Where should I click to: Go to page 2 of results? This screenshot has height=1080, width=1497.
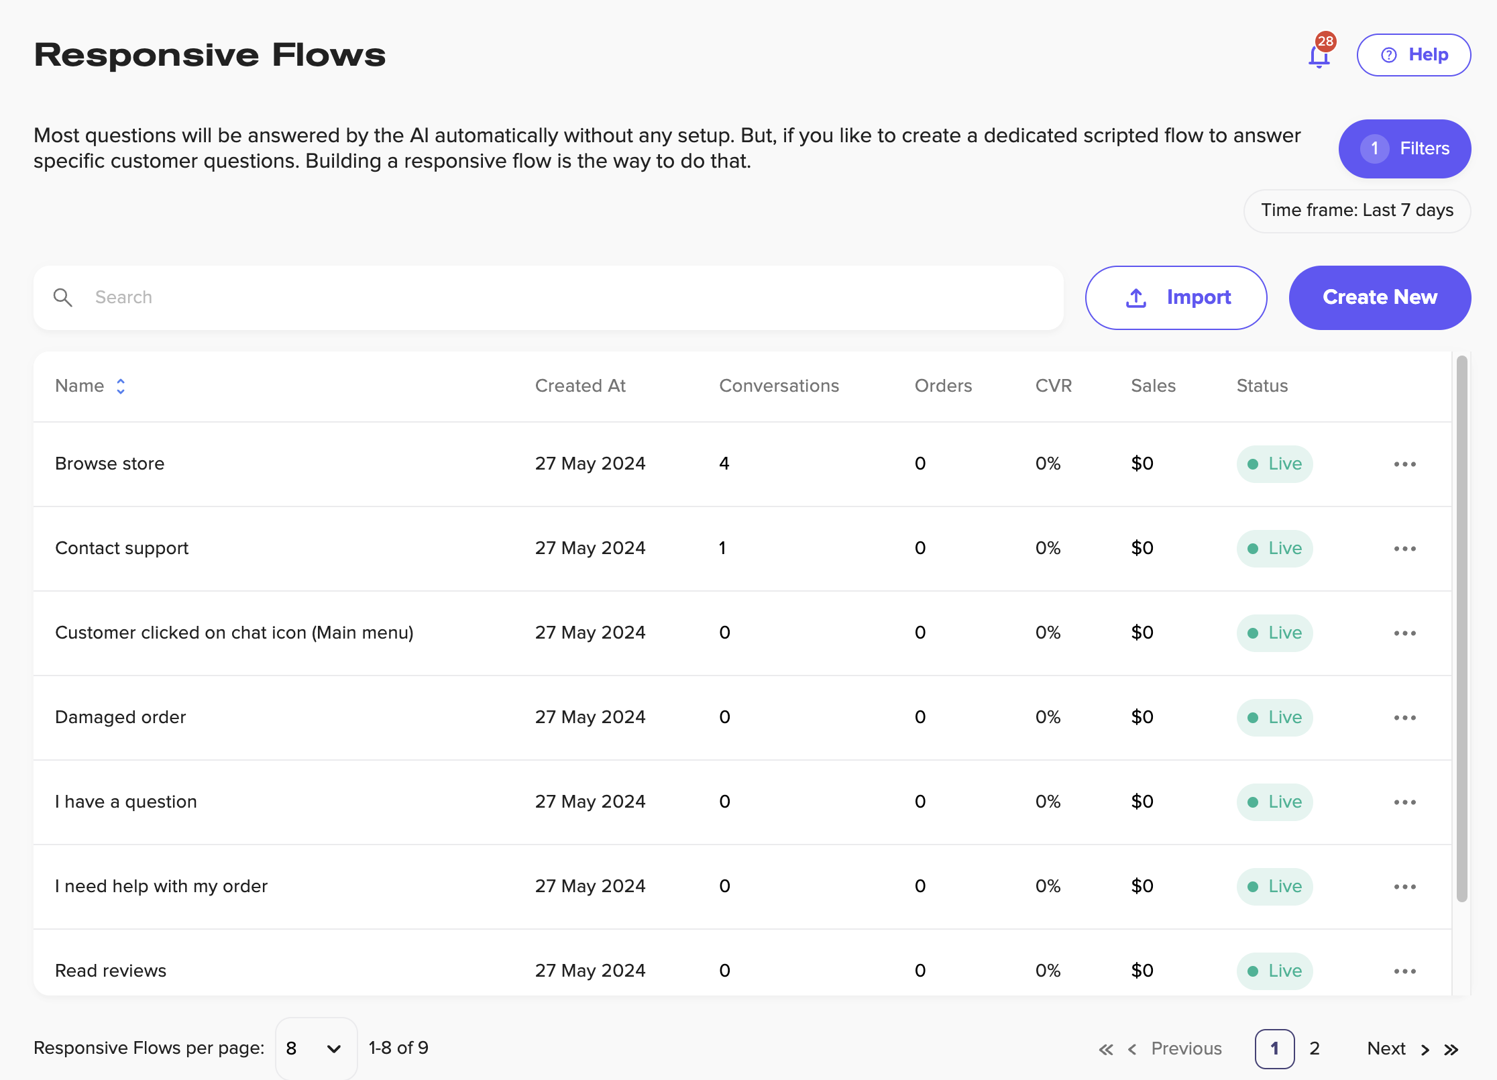(x=1315, y=1048)
